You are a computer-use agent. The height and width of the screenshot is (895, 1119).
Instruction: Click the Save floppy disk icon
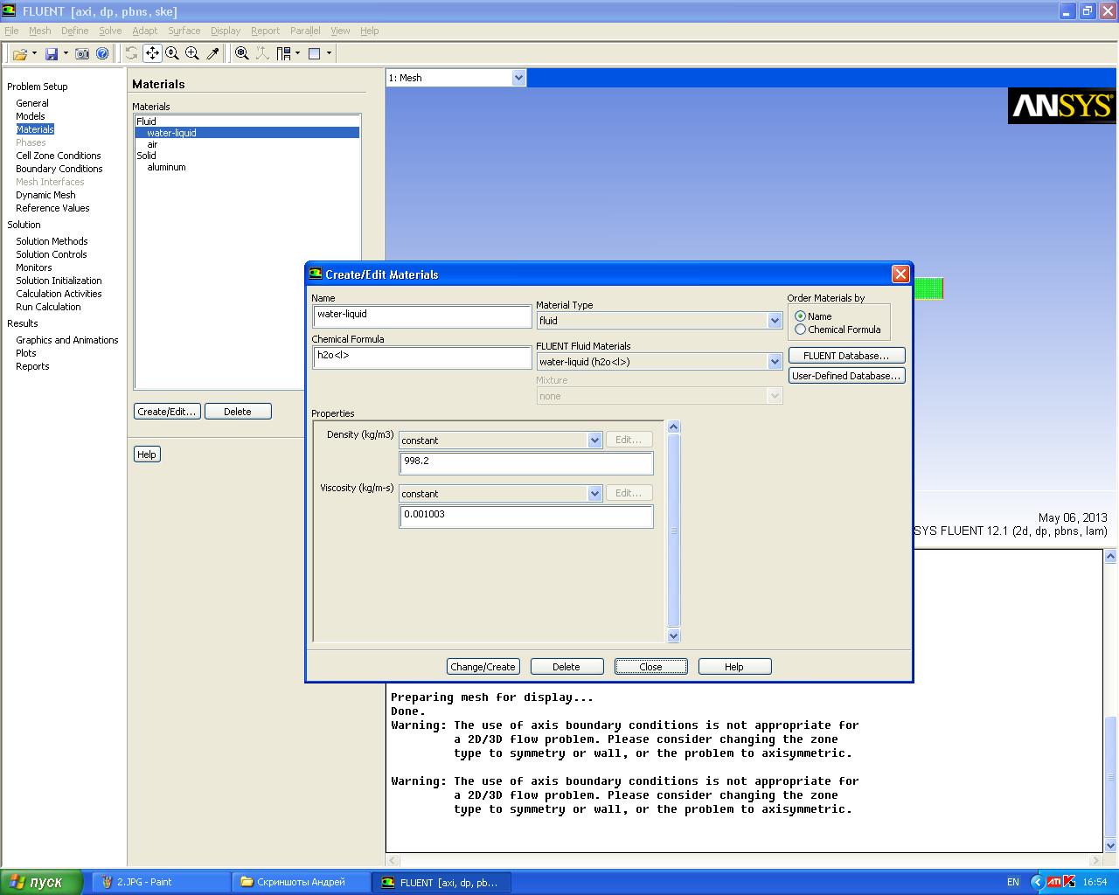pos(52,53)
